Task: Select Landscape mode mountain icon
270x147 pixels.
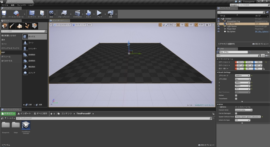Action: pyautogui.click(x=20, y=26)
